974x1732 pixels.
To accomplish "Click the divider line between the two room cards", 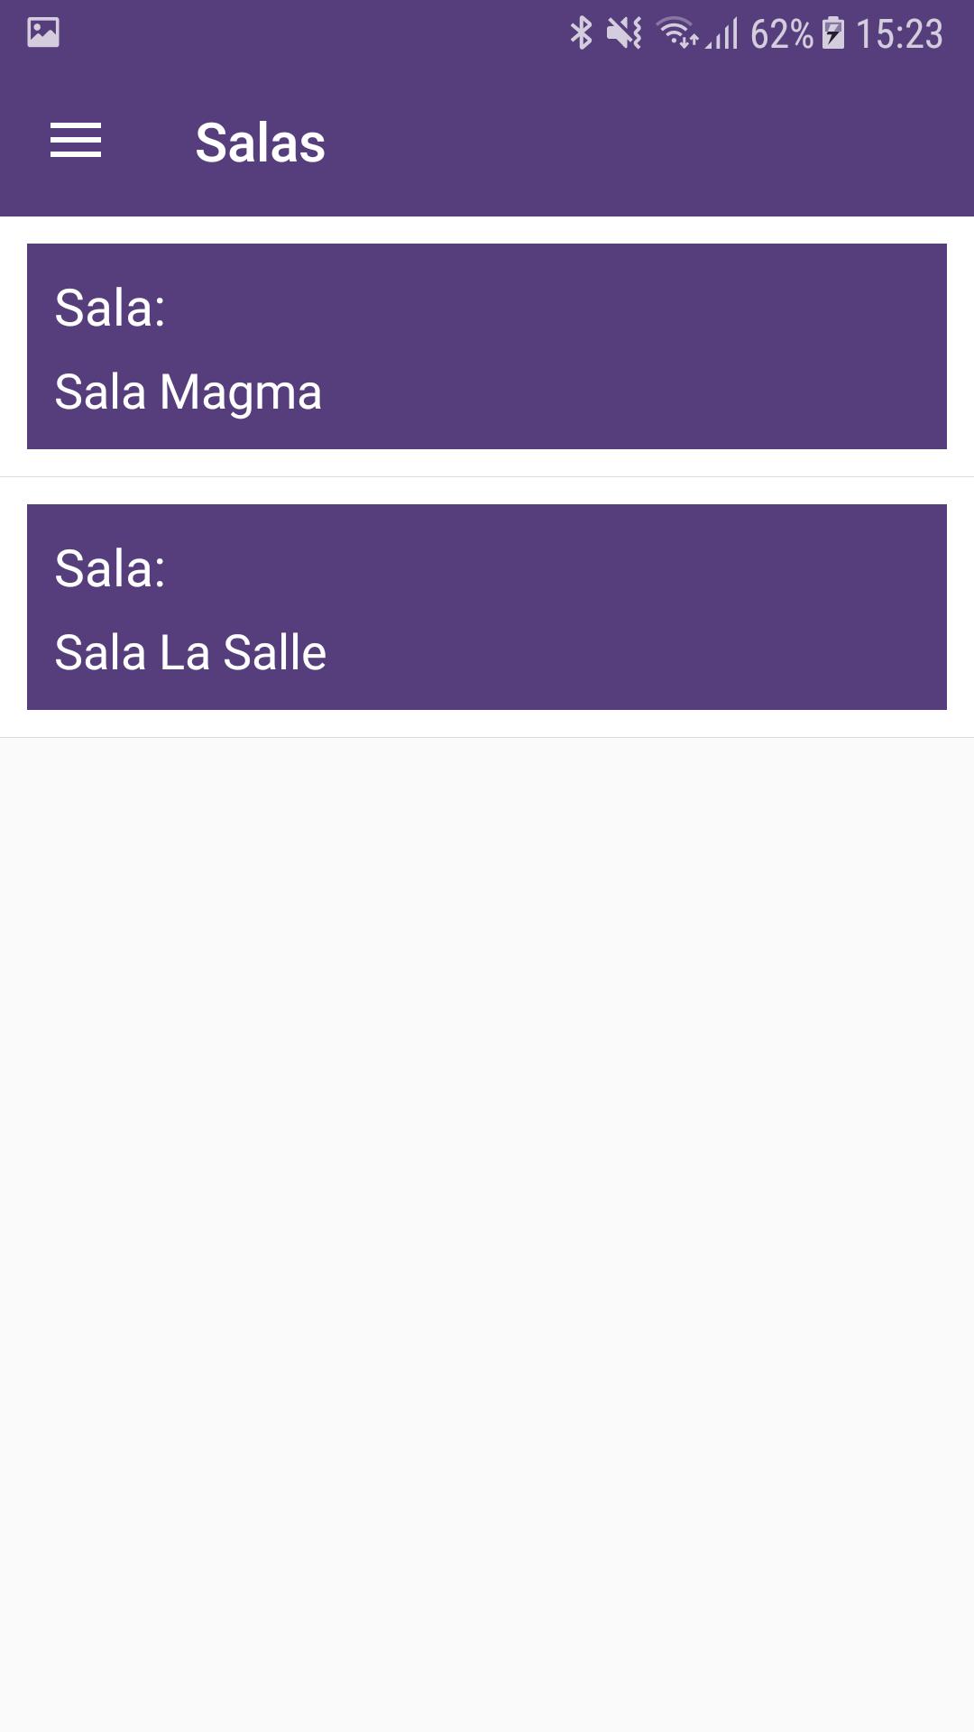I will [x=487, y=476].
